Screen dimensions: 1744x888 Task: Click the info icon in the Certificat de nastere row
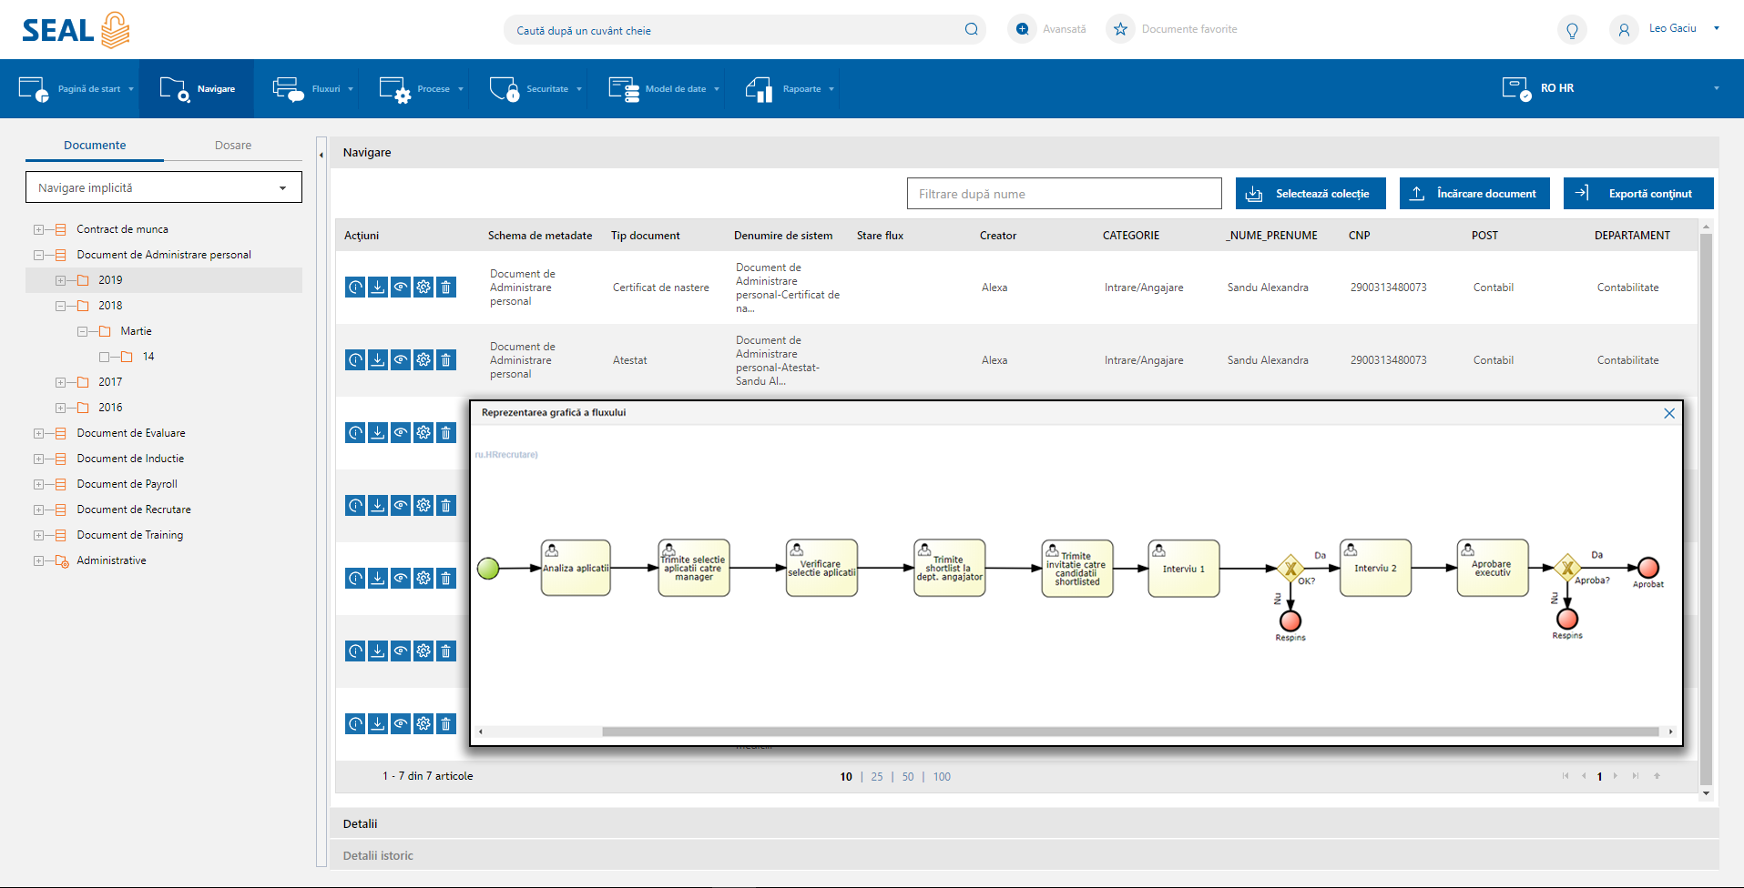[355, 288]
